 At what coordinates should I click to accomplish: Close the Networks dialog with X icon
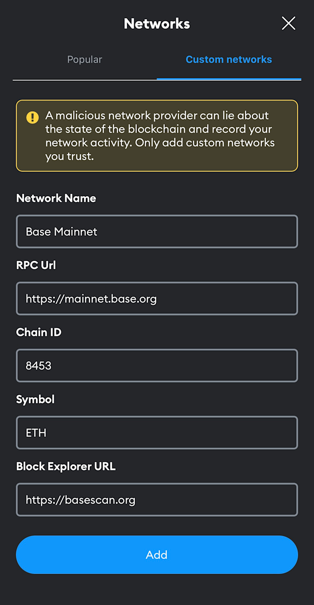pos(288,23)
